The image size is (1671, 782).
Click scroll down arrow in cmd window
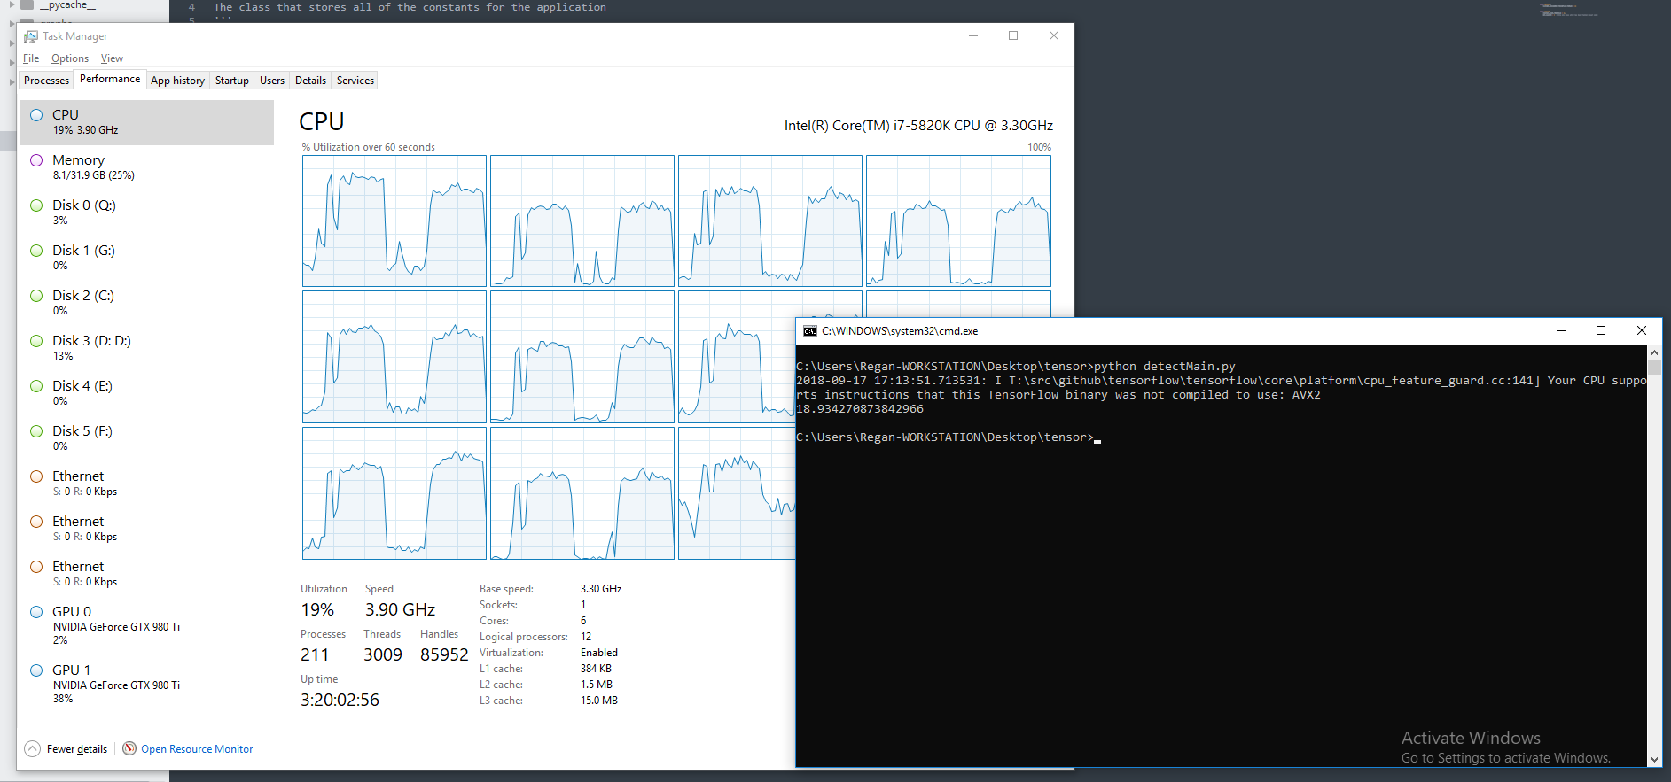pos(1654,760)
